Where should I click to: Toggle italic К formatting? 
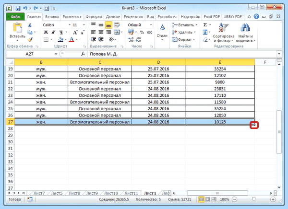(x=53, y=32)
